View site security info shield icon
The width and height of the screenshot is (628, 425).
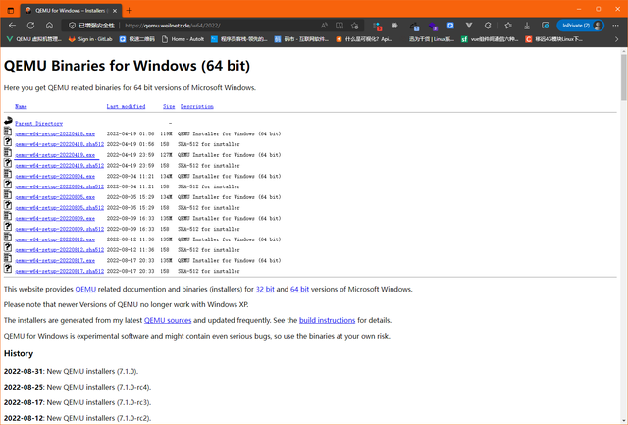[72, 26]
